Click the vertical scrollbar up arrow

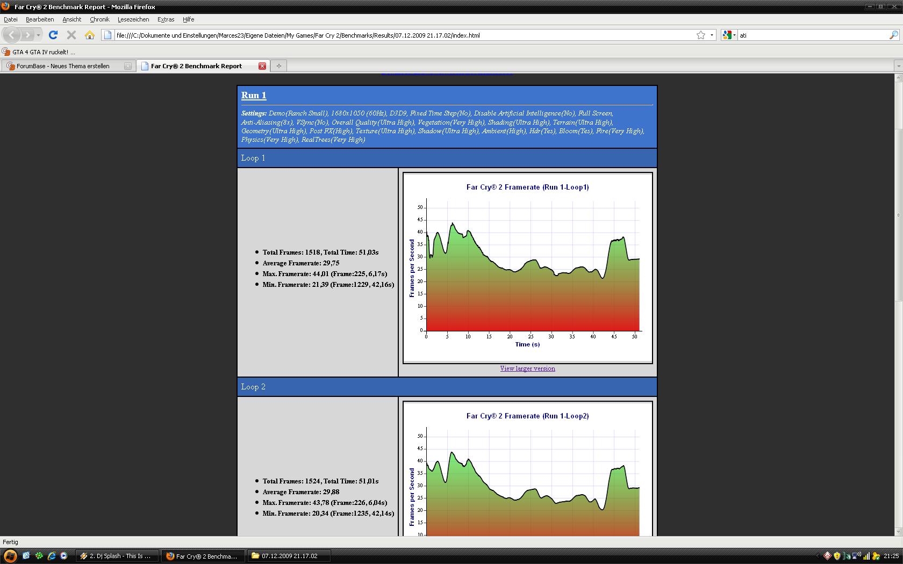898,78
